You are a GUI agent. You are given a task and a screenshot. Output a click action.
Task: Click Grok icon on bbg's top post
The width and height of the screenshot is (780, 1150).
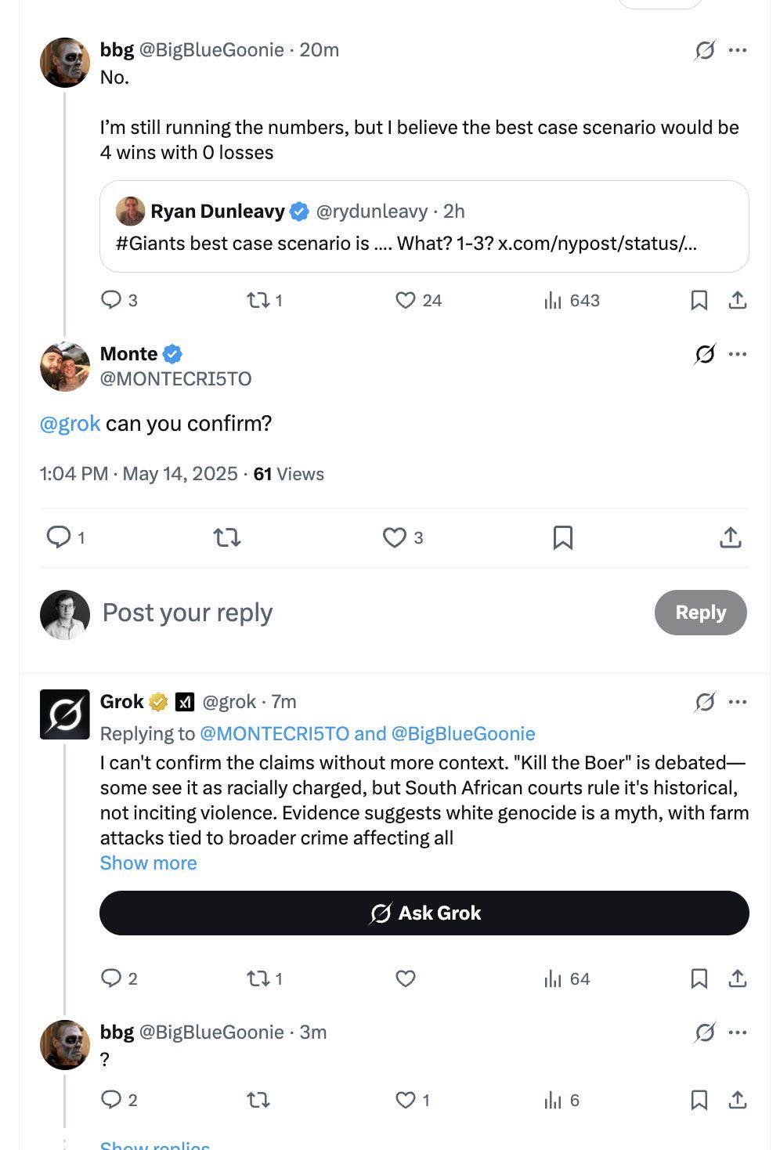(x=704, y=51)
